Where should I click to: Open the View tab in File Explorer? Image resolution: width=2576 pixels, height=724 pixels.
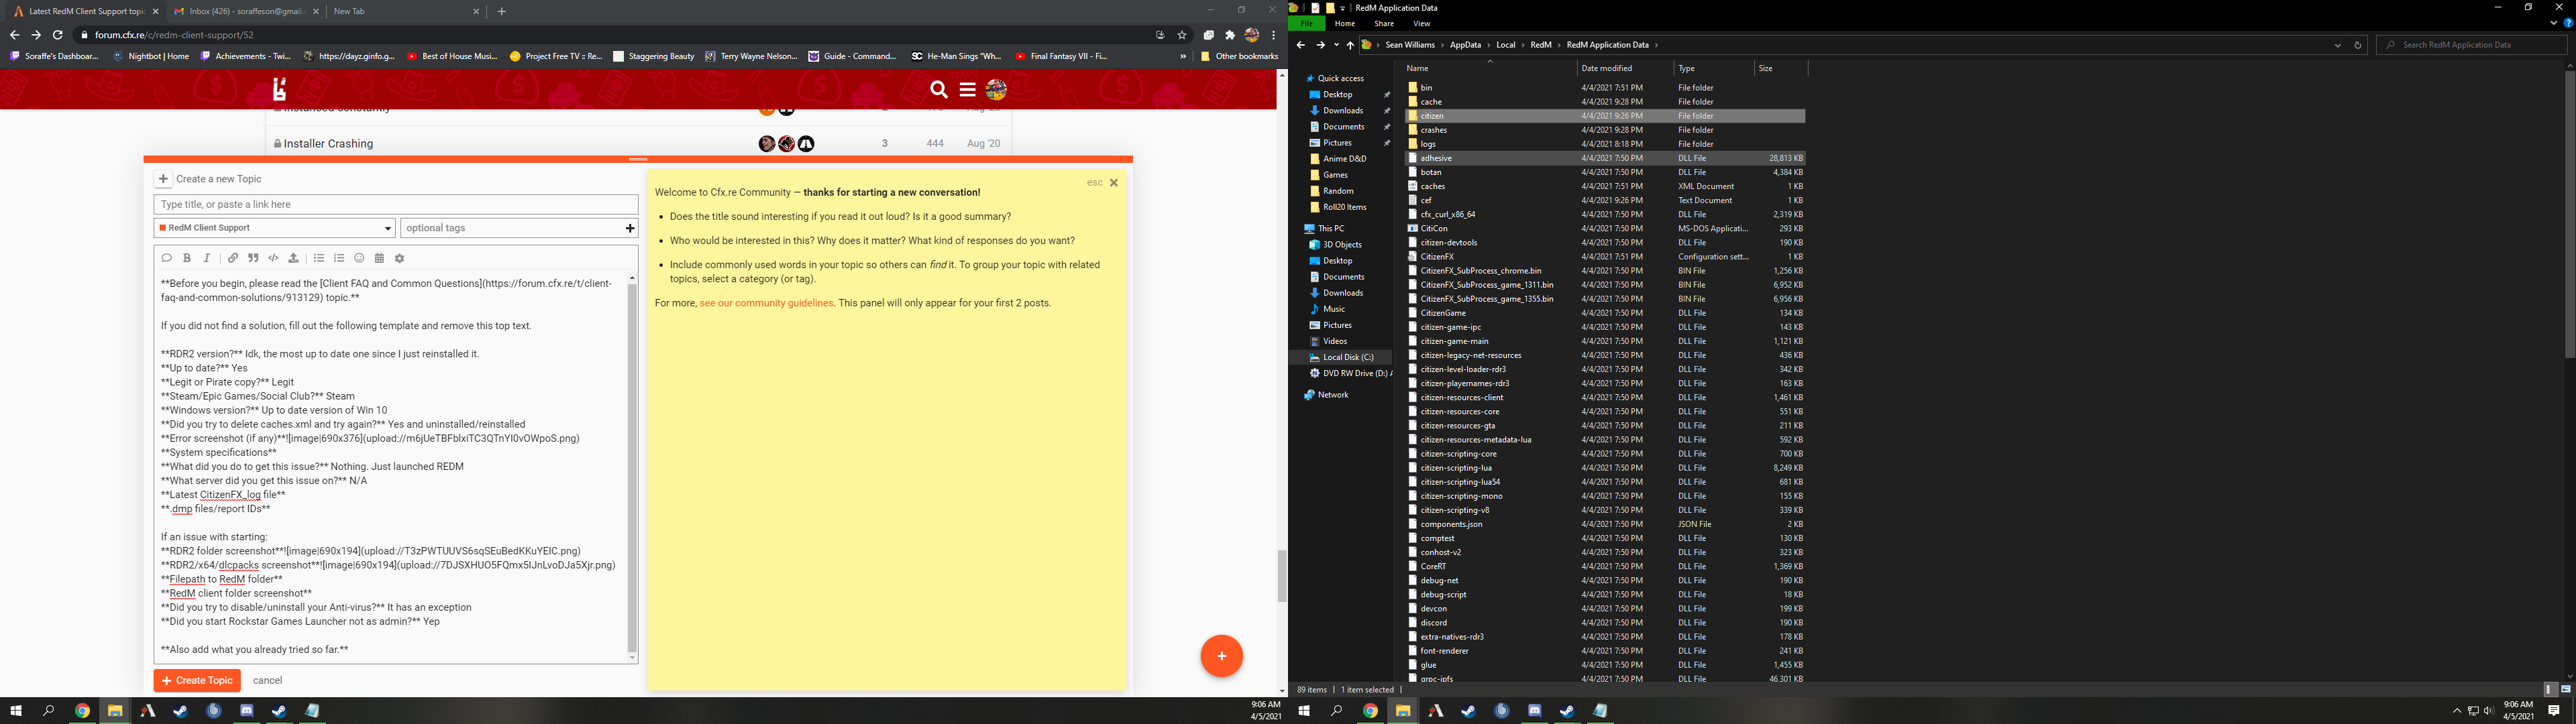click(1421, 24)
